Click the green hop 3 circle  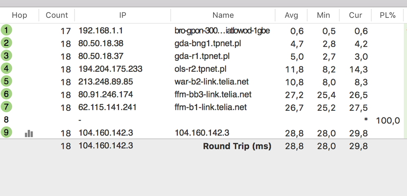point(7,56)
